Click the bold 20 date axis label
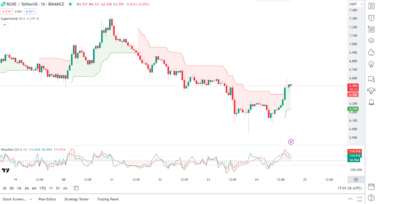This screenshot has height=204, width=407. tap(64, 180)
